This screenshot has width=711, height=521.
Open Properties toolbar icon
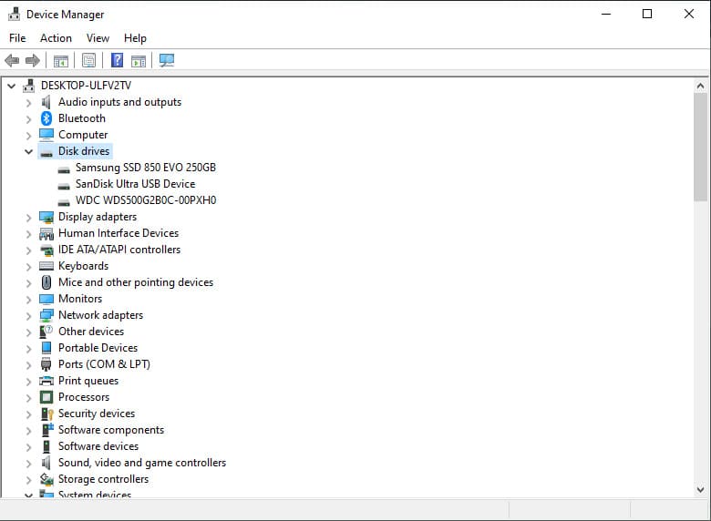[x=89, y=60]
